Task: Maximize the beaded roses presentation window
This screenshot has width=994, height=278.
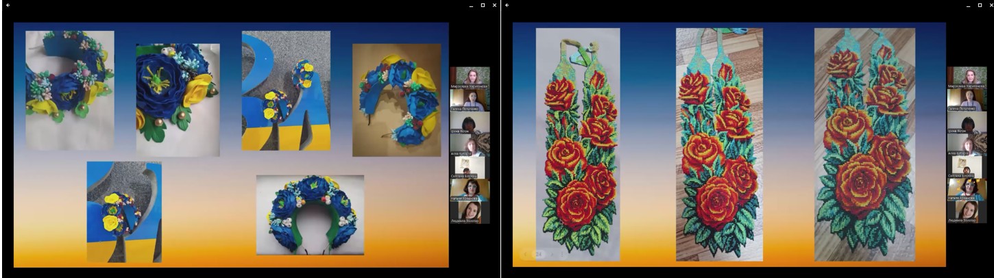Action: tap(979, 5)
